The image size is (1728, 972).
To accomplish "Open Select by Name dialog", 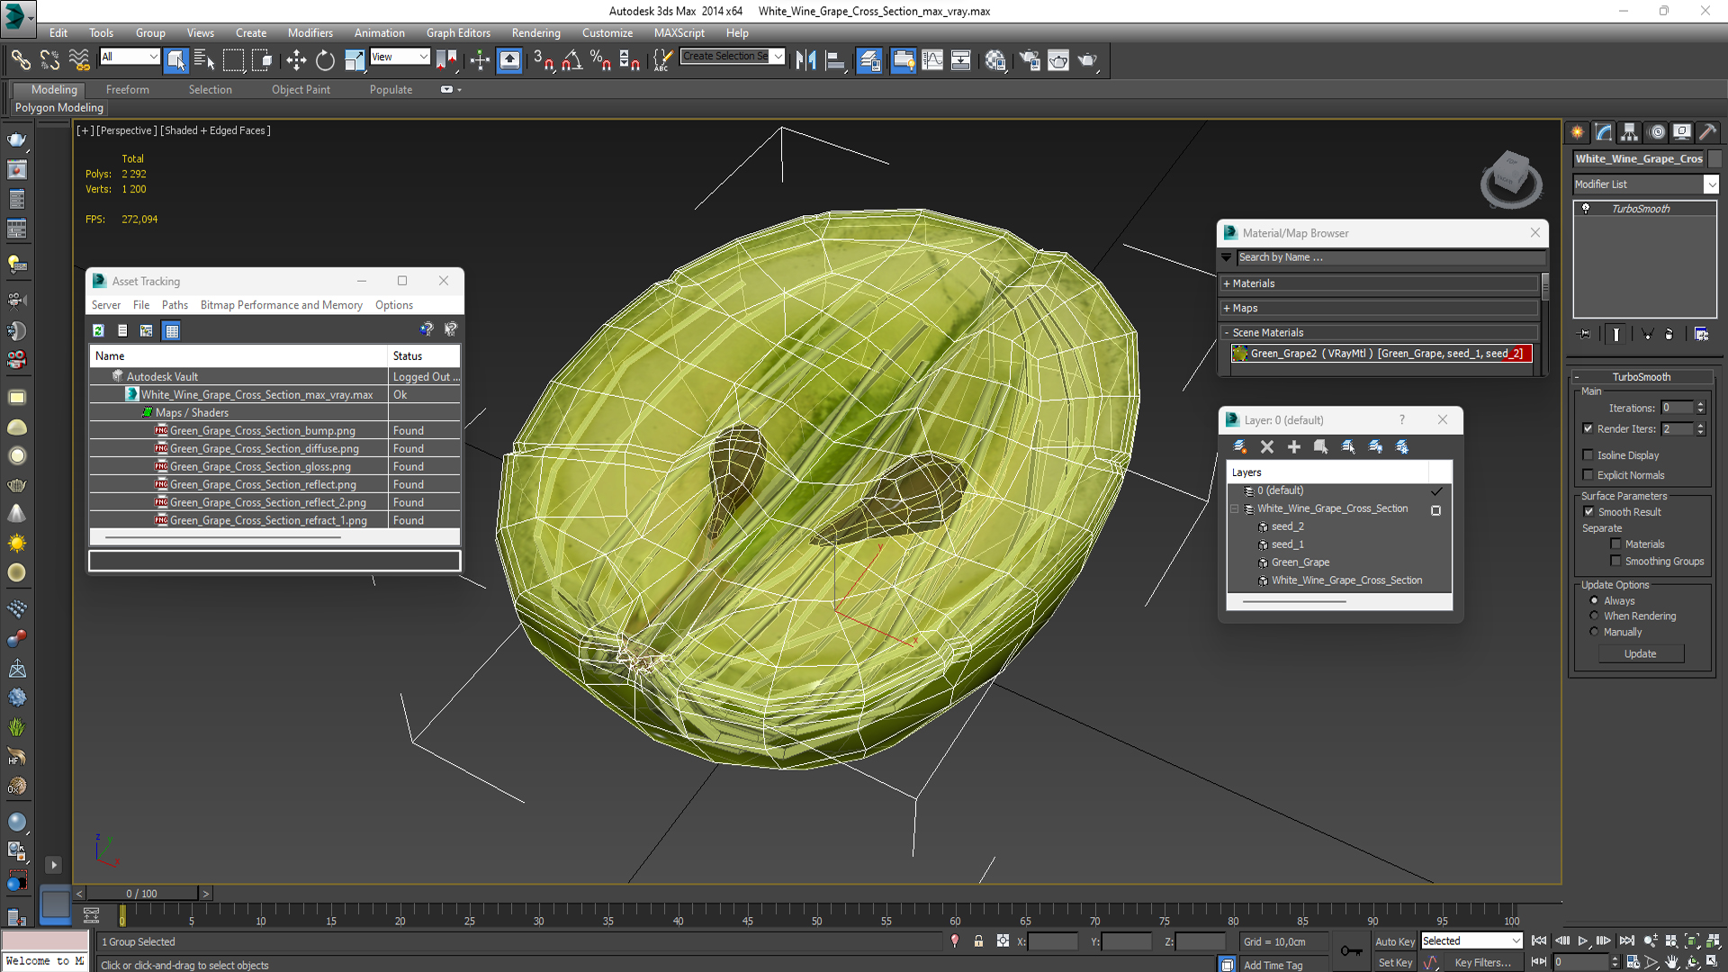I will pyautogui.click(x=204, y=60).
